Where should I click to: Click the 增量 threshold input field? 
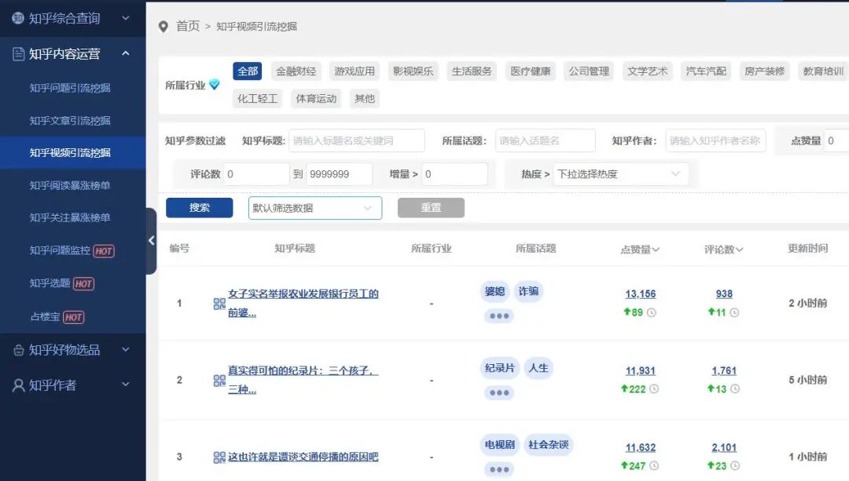[x=455, y=174]
